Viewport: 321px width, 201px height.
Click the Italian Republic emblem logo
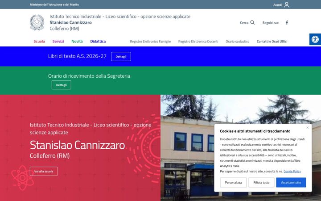point(37,22)
